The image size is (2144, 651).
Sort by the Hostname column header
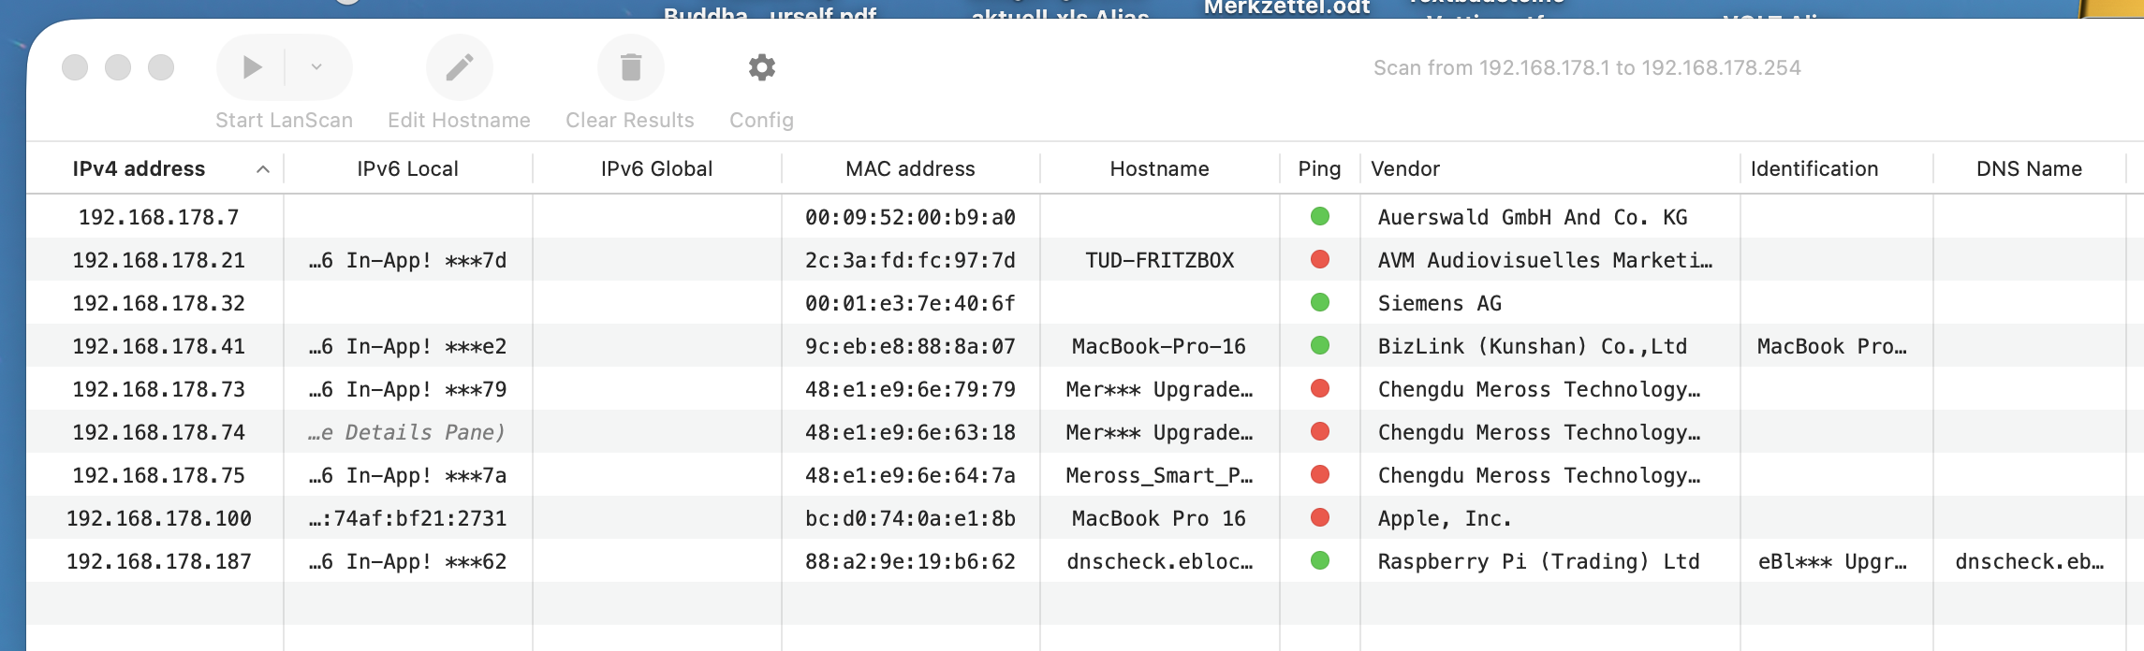tap(1159, 169)
